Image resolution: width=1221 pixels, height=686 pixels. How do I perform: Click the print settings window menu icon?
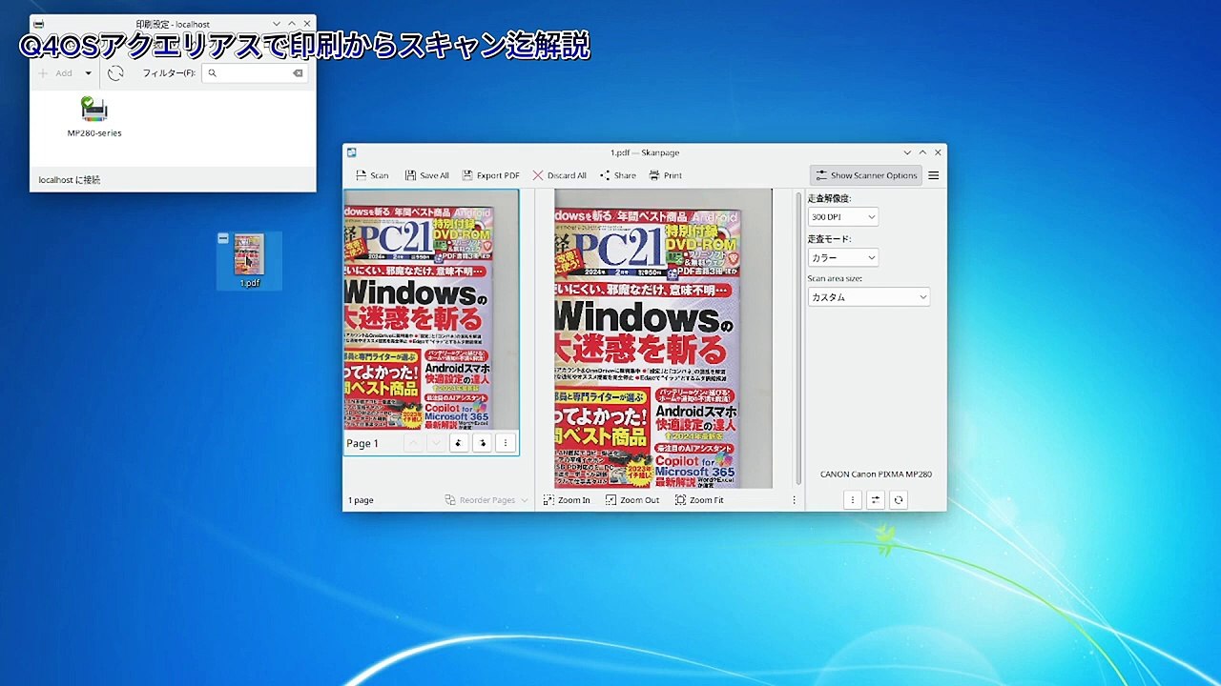tap(38, 24)
